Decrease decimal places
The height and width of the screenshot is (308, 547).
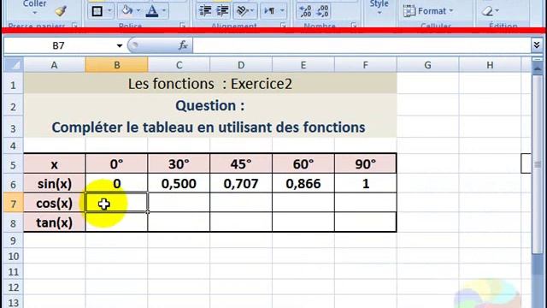click(322, 11)
